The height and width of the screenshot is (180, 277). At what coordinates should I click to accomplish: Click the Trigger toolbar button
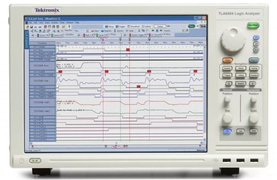[x=120, y=26]
